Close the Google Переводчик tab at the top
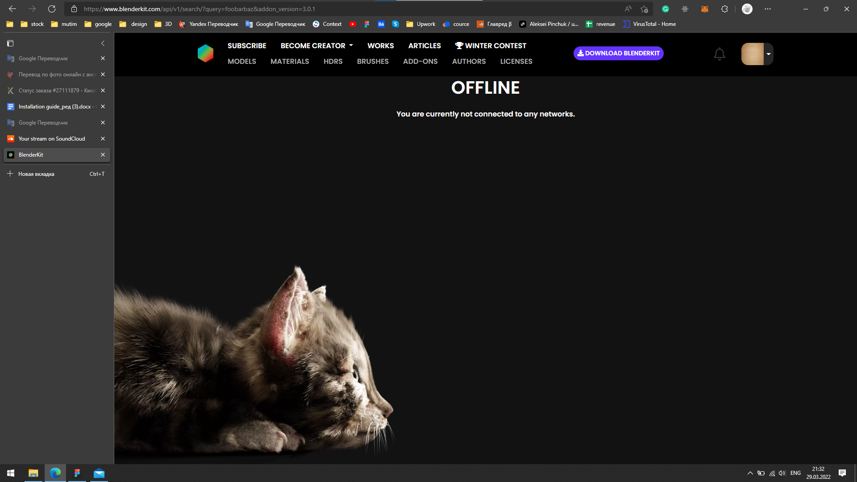 point(103,58)
